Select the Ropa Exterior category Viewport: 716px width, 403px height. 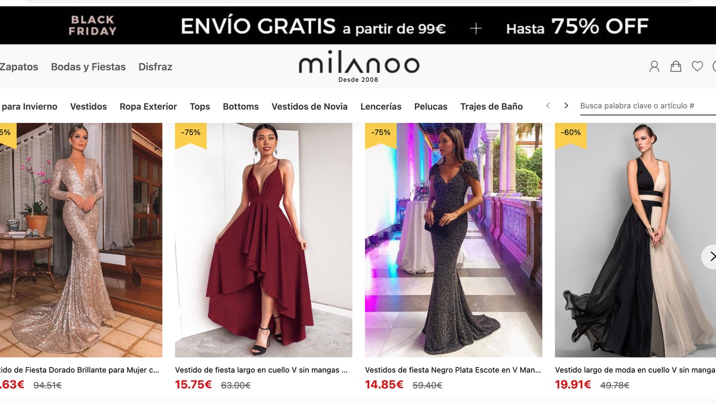[x=148, y=106]
